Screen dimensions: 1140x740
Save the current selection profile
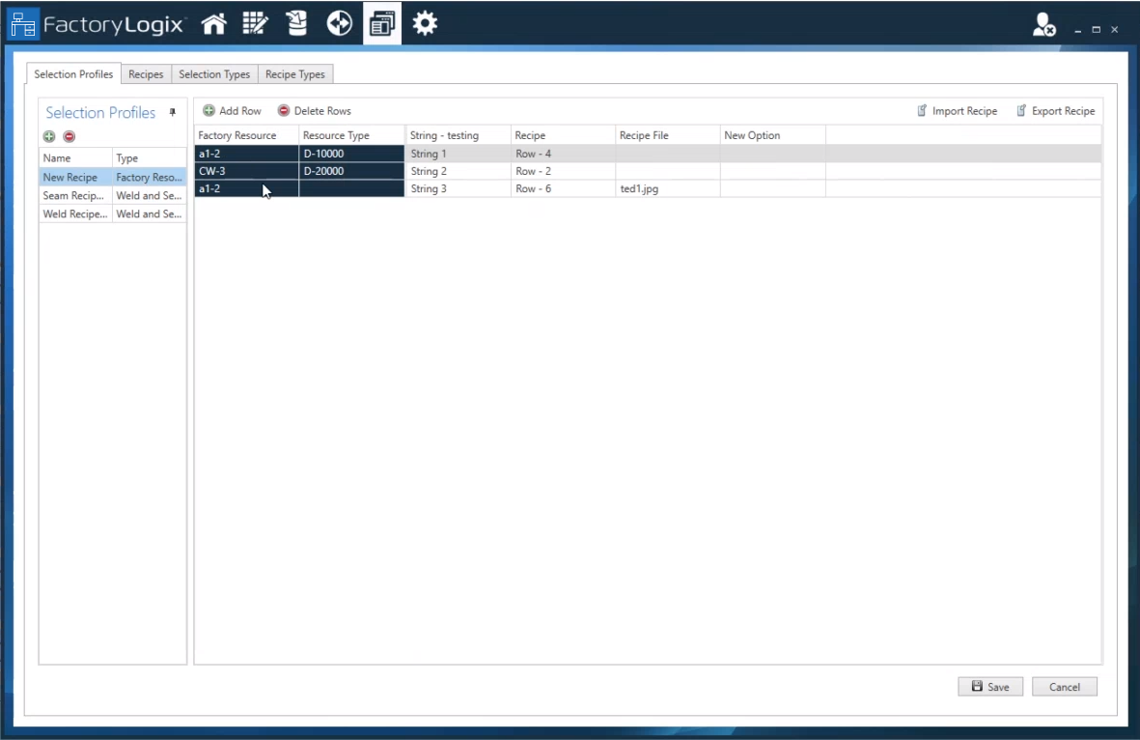989,686
